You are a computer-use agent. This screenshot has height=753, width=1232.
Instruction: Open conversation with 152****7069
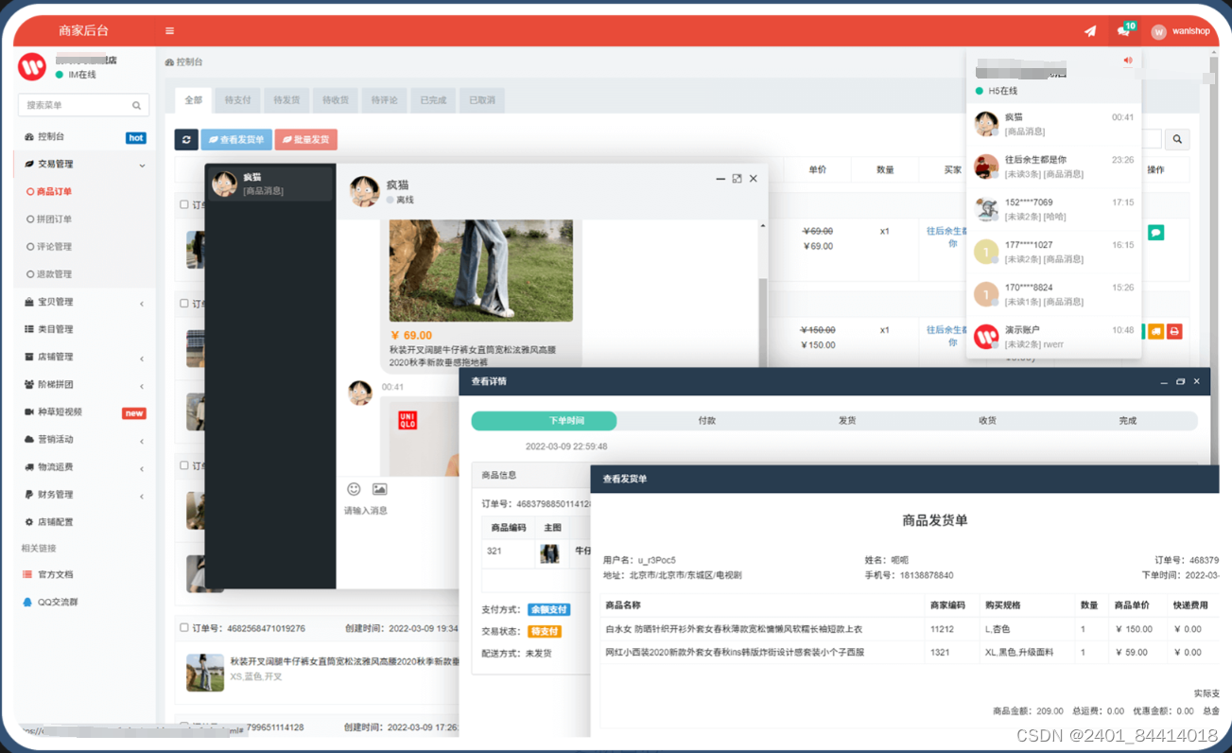1054,209
